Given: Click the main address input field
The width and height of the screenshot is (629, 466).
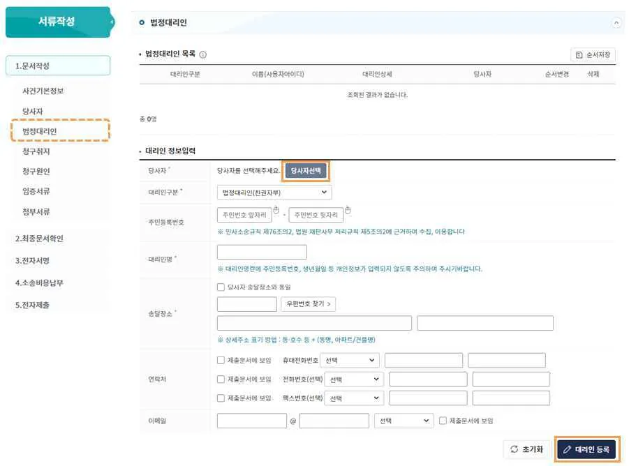Looking at the screenshot, I should coord(314,323).
